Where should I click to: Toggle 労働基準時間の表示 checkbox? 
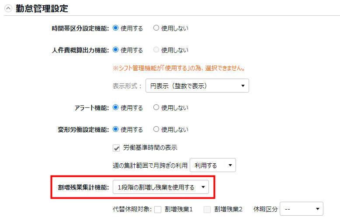117,148
